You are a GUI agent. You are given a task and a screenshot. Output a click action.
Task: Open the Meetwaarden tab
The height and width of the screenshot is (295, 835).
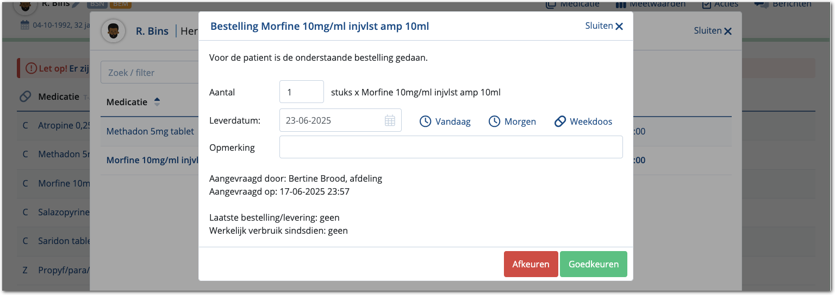point(651,4)
